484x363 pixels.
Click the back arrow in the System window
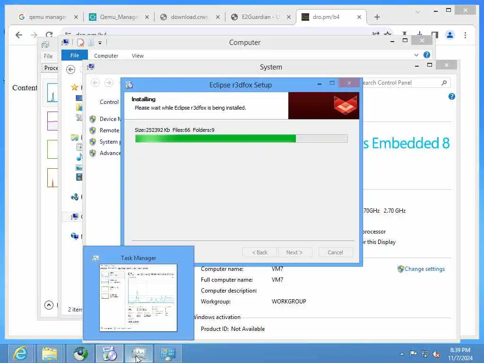click(95, 83)
